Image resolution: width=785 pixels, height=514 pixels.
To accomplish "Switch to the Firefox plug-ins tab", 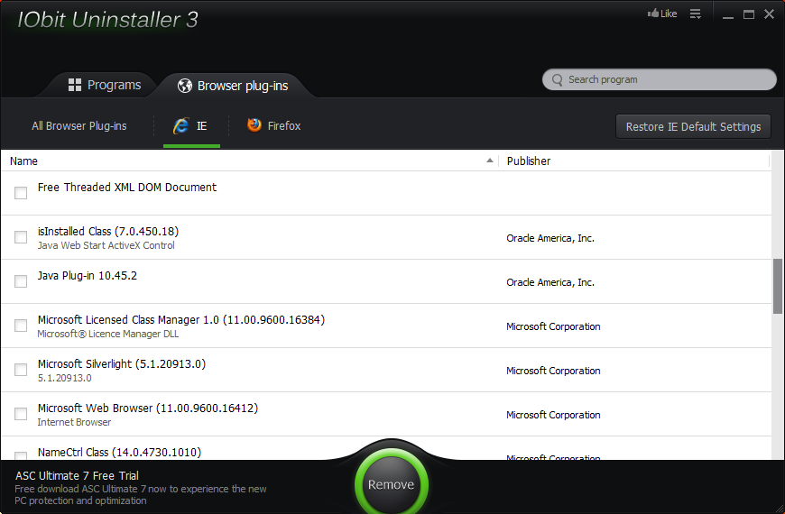I will tap(274, 125).
